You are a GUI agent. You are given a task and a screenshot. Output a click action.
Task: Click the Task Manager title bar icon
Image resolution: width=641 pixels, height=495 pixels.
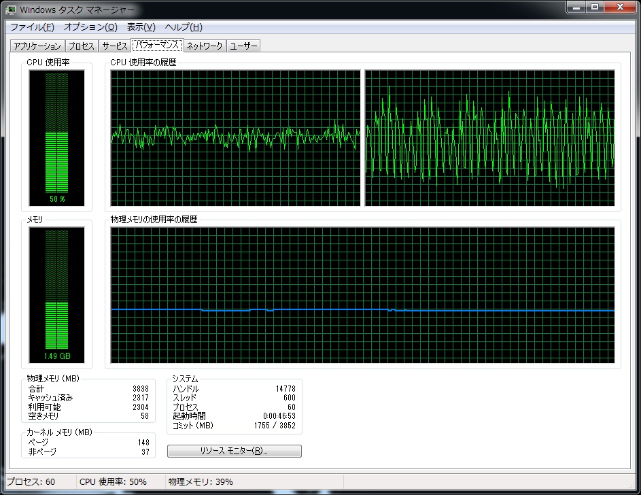click(11, 9)
